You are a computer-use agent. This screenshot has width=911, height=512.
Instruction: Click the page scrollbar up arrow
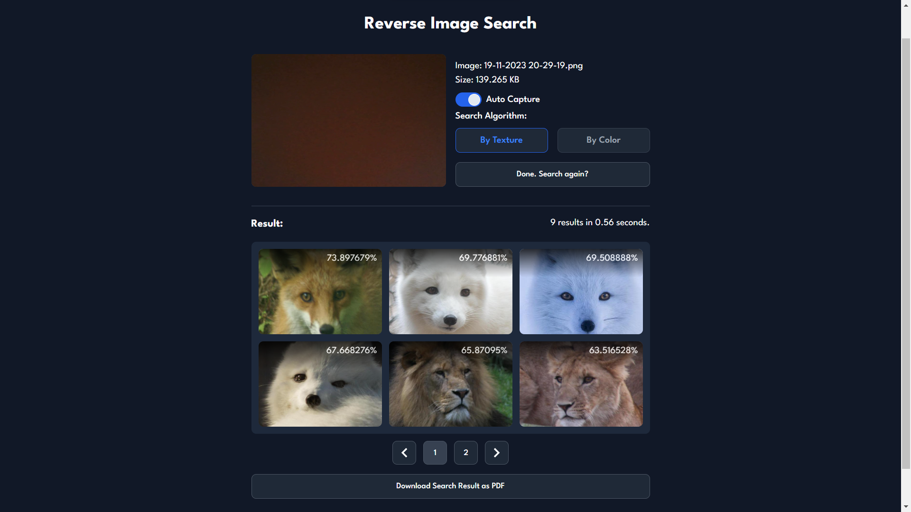tap(906, 4)
